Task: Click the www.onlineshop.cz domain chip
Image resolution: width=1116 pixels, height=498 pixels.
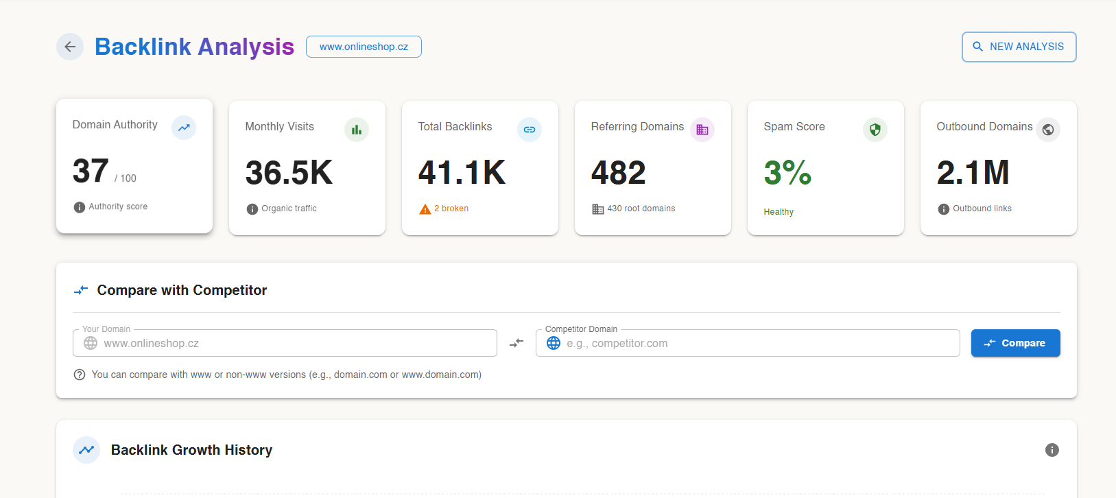Action: [x=364, y=47]
